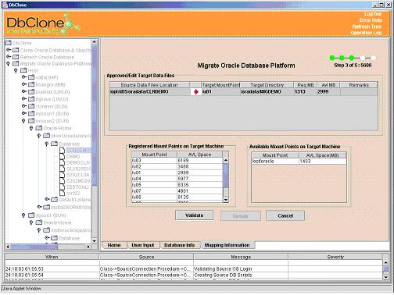Collapse the missun2 (SUN) host node
The image size is (394, 295).
click(23, 121)
